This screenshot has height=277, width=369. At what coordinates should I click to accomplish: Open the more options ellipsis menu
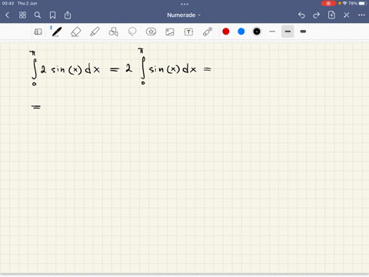(361, 15)
